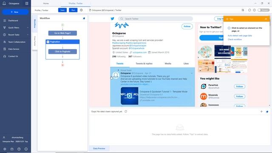Open task settings gear icon next to Run

click(81, 10)
